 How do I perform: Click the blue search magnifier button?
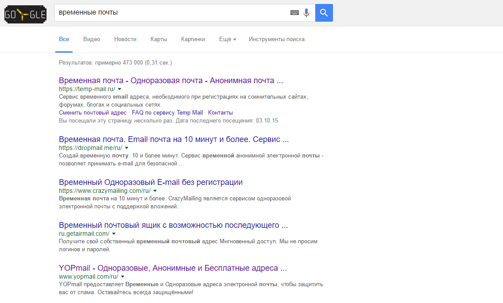coord(324,13)
